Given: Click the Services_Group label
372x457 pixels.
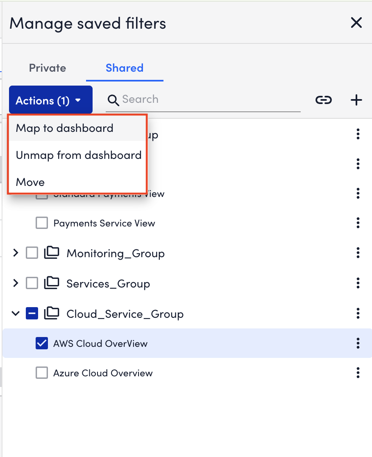Looking at the screenshot, I should pyautogui.click(x=108, y=284).
